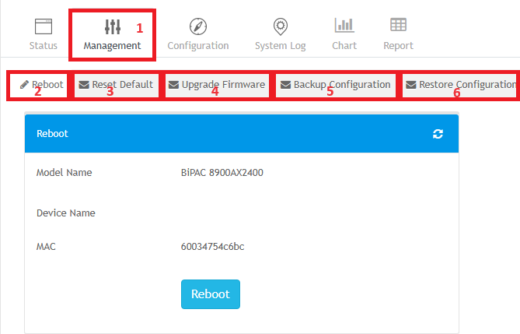Screen dimensions: 520x334
Task: Click the Chart bar graph icon
Action: pyautogui.click(x=344, y=26)
